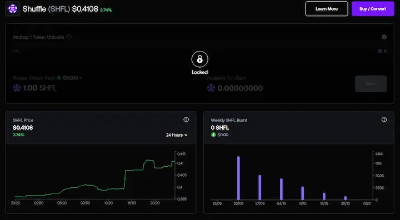The width and height of the screenshot is (400, 220).
Task: Click the Buy / Convert button
Action: [x=373, y=9]
